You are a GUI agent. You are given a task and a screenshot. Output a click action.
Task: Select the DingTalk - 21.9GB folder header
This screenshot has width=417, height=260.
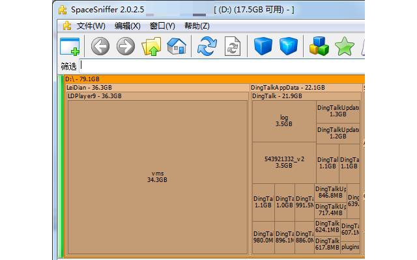point(306,96)
